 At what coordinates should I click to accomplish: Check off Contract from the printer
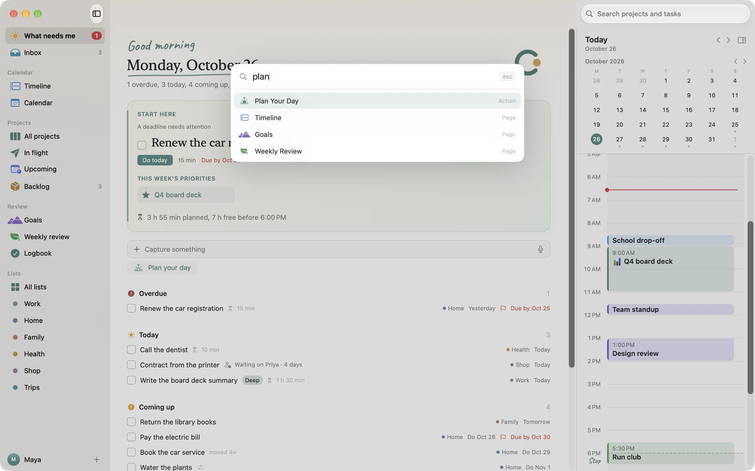coord(131,365)
